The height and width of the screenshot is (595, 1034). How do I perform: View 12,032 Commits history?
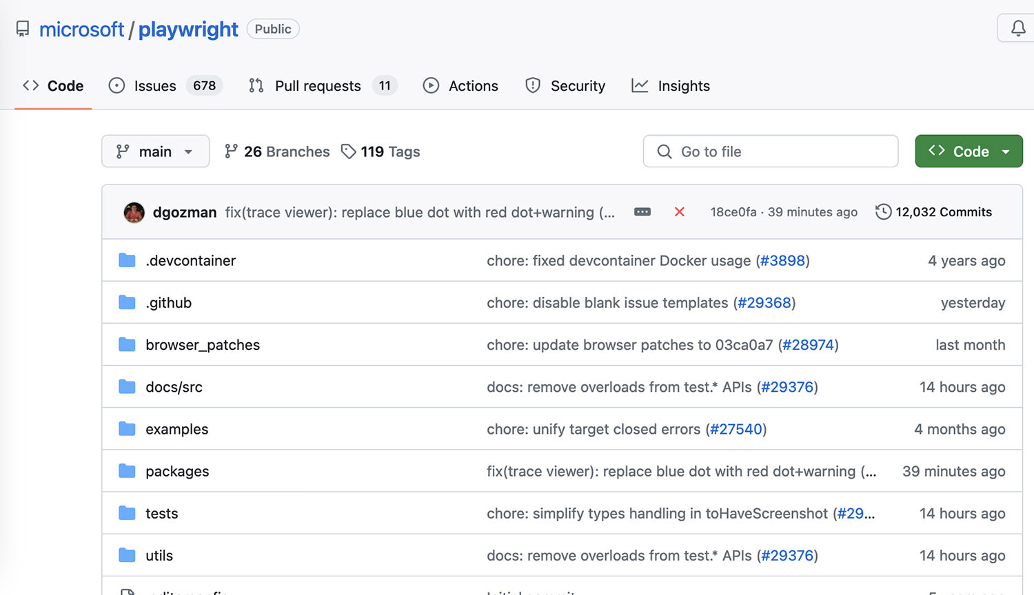click(x=933, y=212)
